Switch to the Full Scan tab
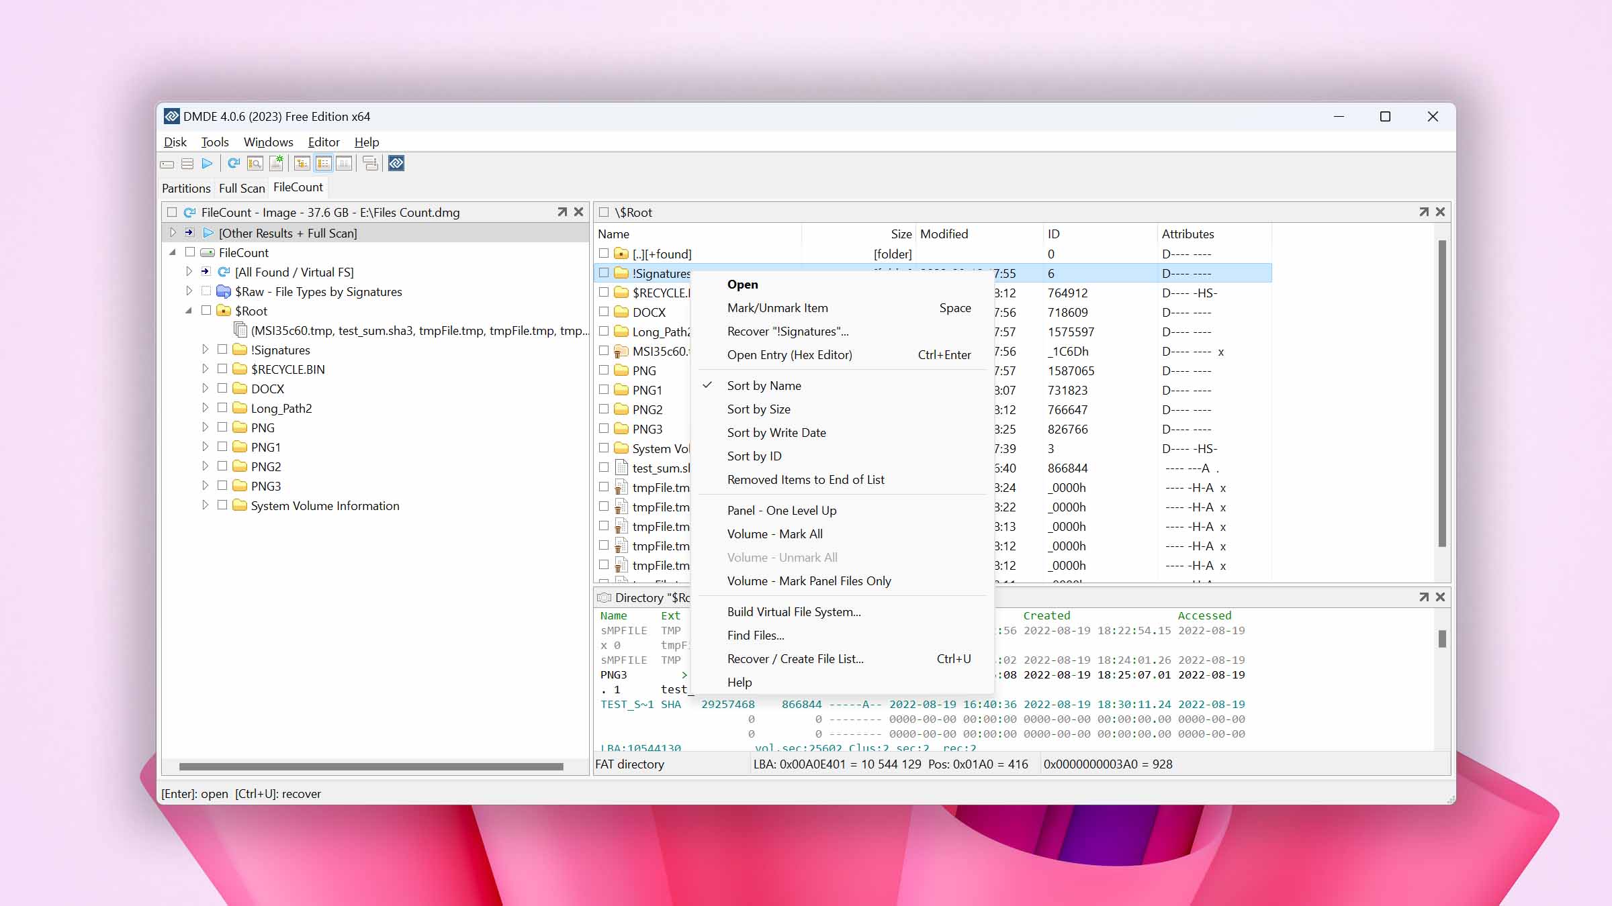Viewport: 1612px width, 906px height. [x=242, y=189]
